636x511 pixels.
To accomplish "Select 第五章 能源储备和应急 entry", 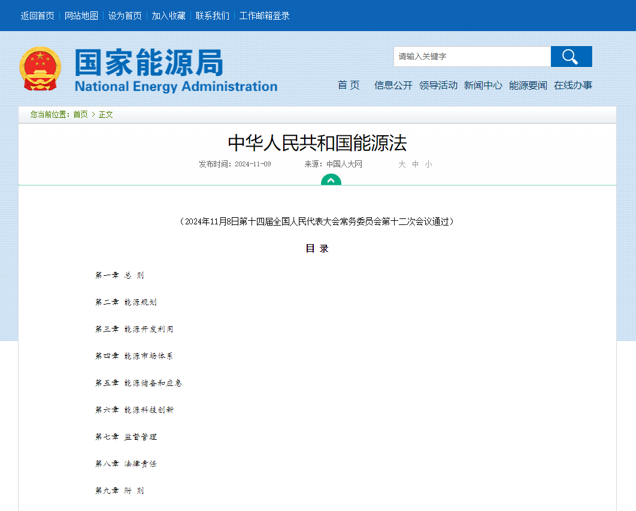I will 139,383.
